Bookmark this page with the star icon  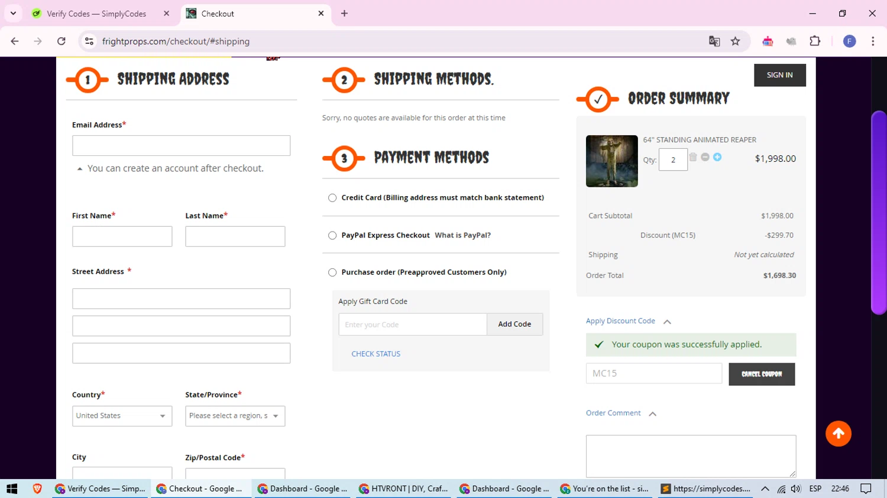point(736,41)
